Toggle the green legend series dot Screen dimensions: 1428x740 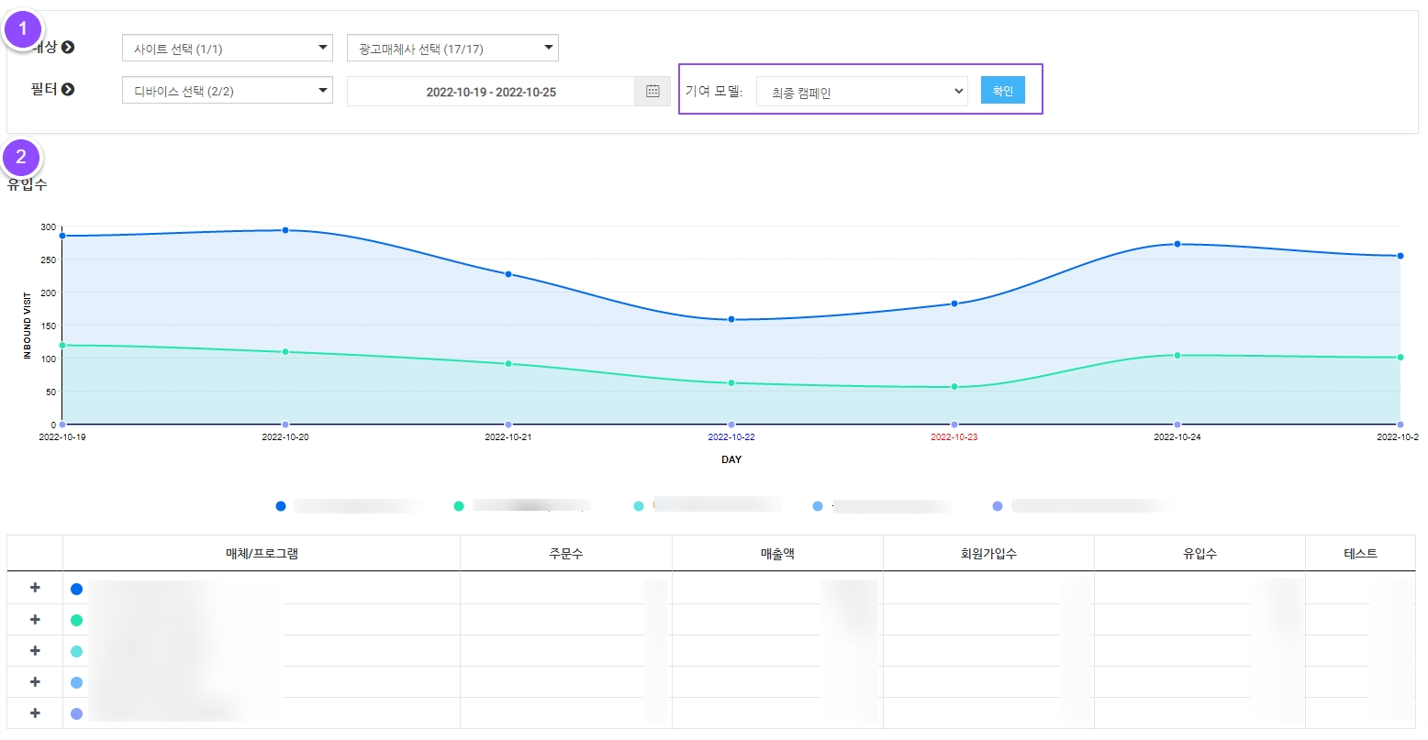point(459,506)
